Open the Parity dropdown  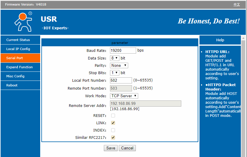(119, 66)
